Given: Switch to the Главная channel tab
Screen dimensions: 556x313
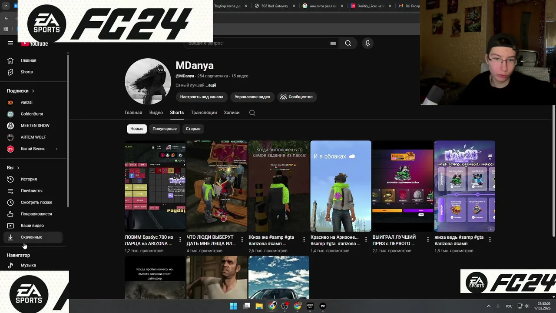Looking at the screenshot, I should 133,113.
